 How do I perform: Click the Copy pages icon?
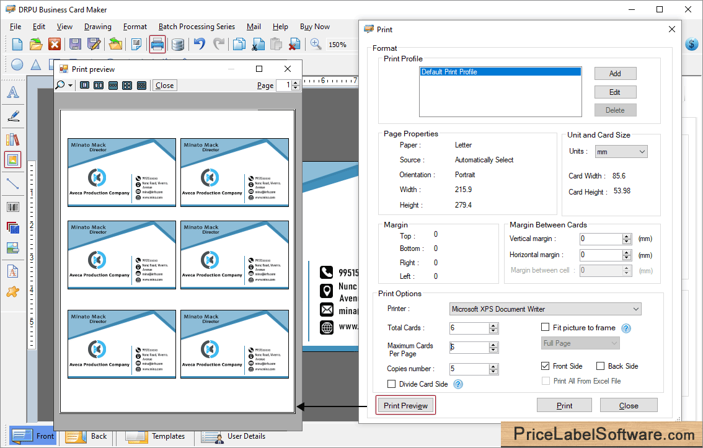pyautogui.click(x=240, y=45)
